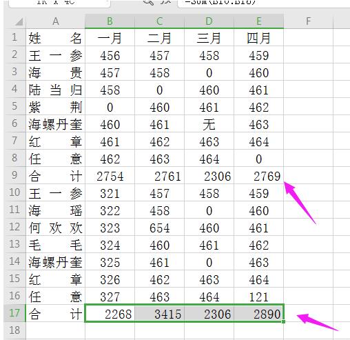The width and height of the screenshot is (350, 340).
Task: Select the name cell 海贵
Action: click(55, 72)
